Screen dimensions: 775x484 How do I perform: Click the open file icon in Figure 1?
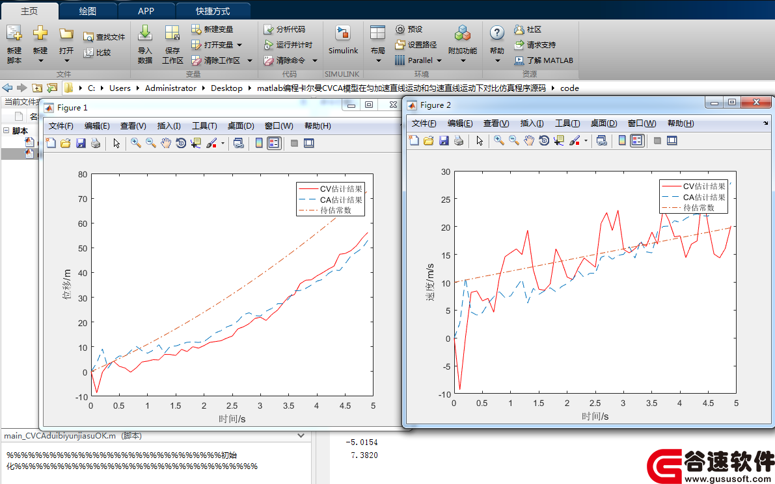[65, 143]
